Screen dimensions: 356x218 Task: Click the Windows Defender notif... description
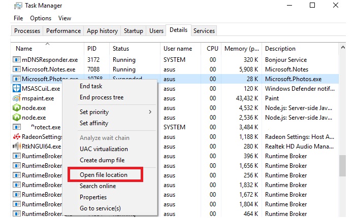(300, 89)
